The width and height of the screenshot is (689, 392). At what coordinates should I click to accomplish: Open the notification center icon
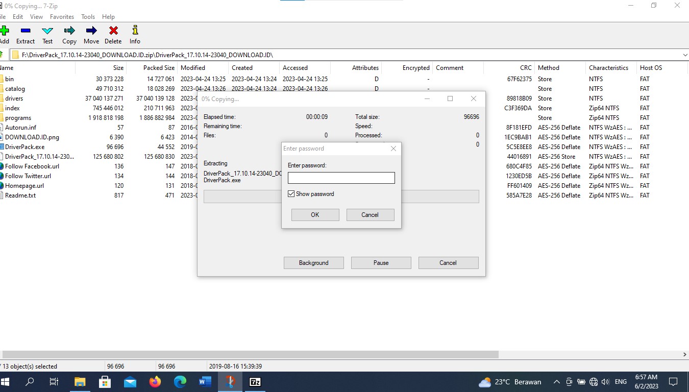pos(673,382)
